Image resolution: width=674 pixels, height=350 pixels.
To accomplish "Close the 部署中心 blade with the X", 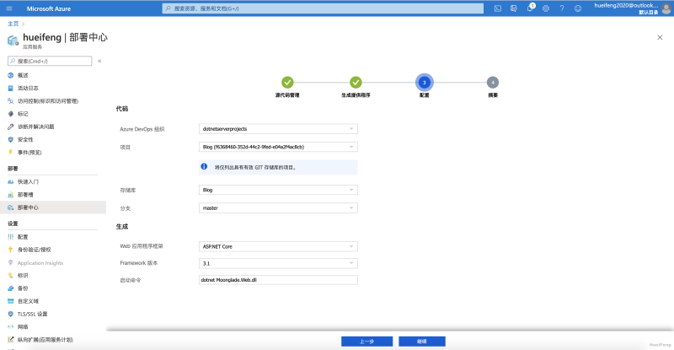I will click(x=660, y=37).
